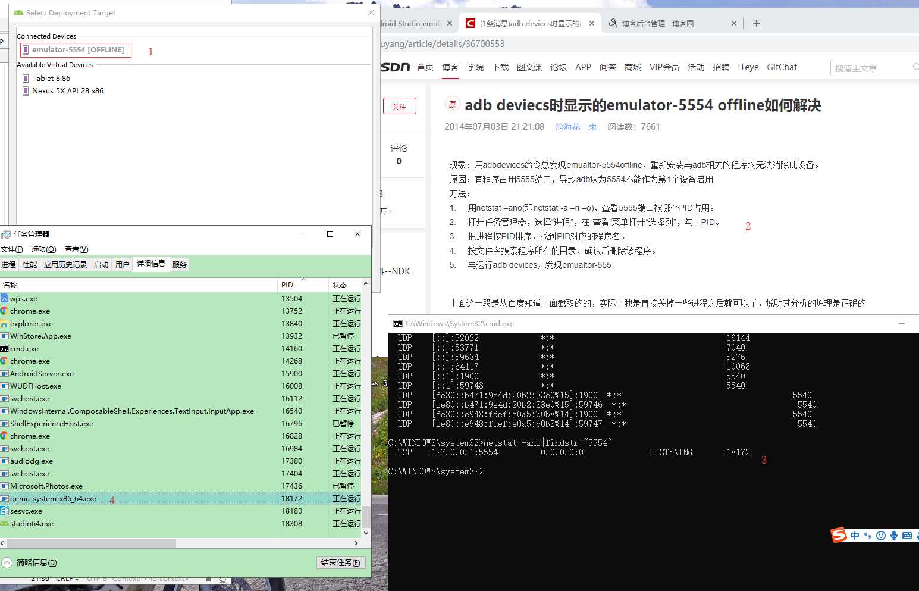The width and height of the screenshot is (919, 591).
Task: Select the Tablet 8.86 virtual device
Action: pos(51,79)
